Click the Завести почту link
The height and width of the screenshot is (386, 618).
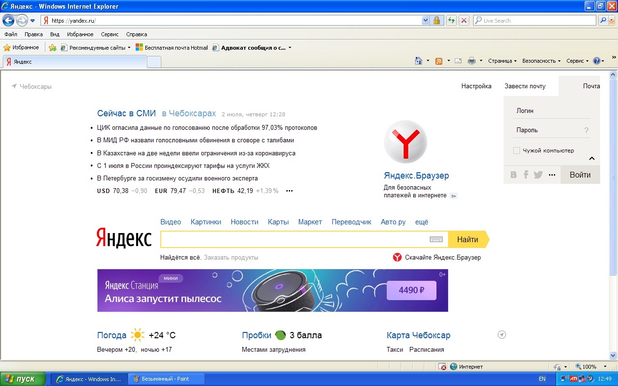[x=525, y=86]
